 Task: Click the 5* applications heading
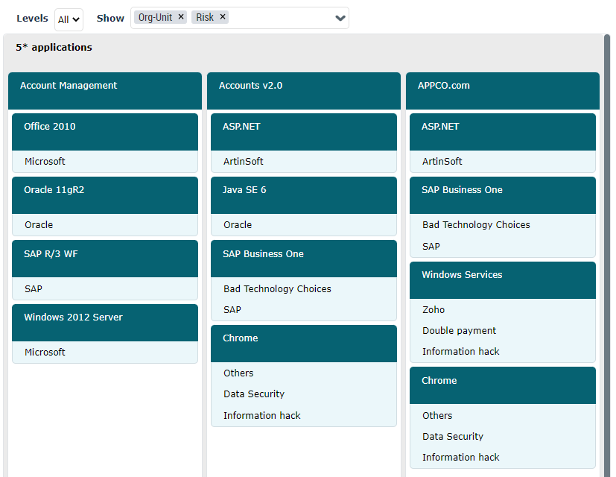tap(54, 47)
